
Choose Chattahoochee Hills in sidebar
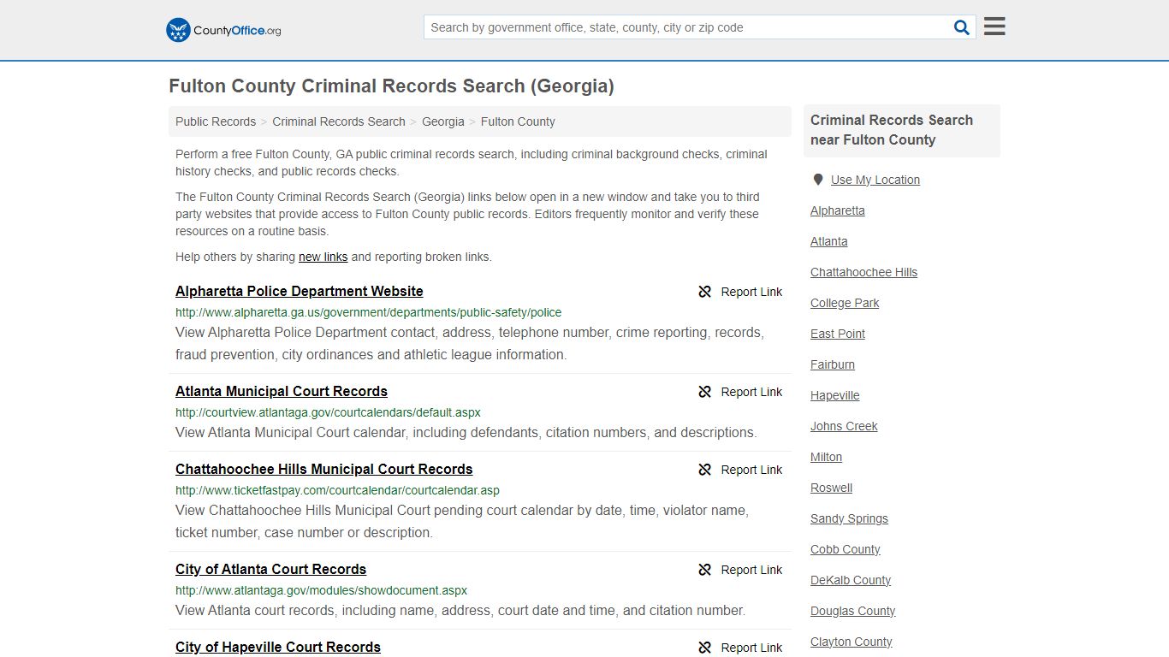[864, 272]
